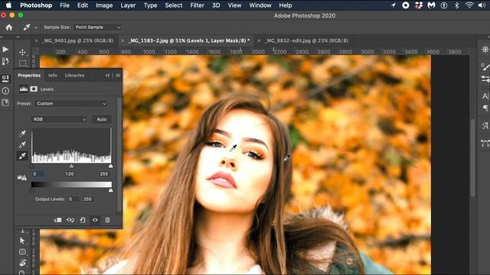
Task: Open the Sample Size Point Sample dropdown
Action: coord(97,27)
